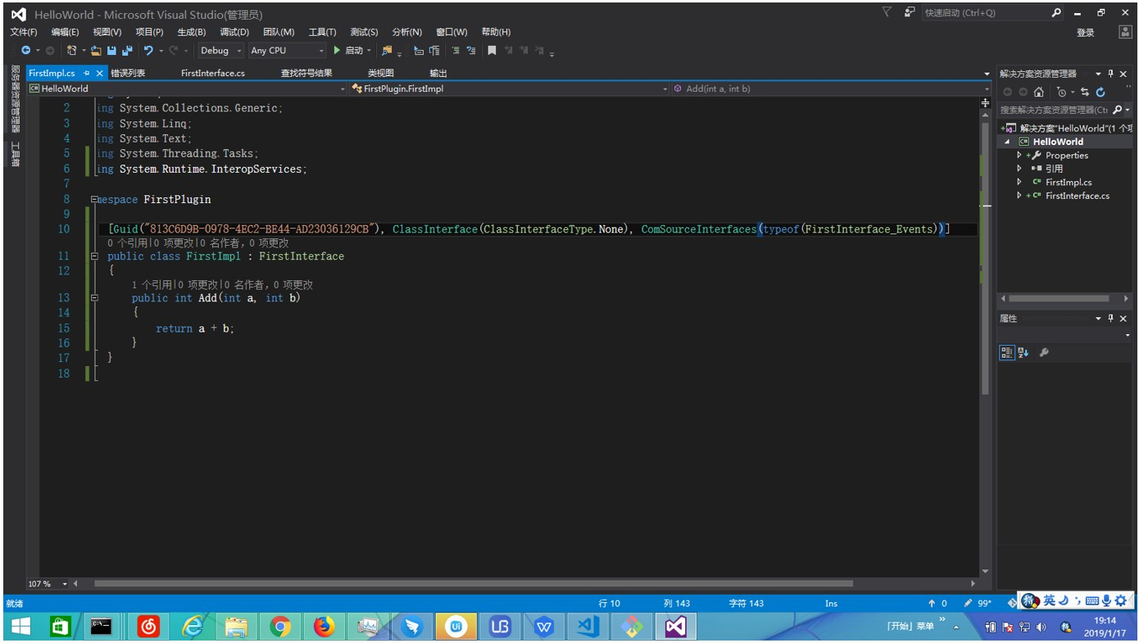Open the 工具(T) tools menu

pyautogui.click(x=323, y=32)
